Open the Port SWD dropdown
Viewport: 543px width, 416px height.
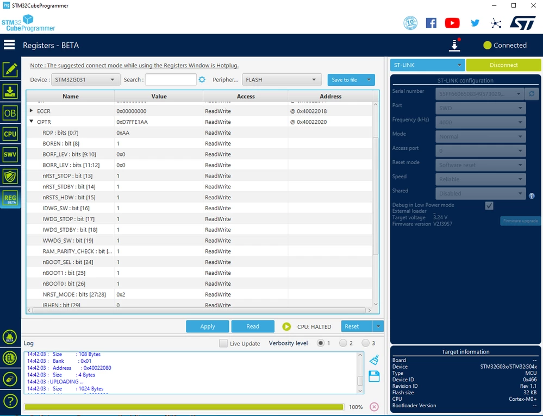pyautogui.click(x=480, y=108)
